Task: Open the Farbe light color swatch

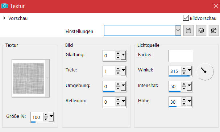Action: pos(180,56)
